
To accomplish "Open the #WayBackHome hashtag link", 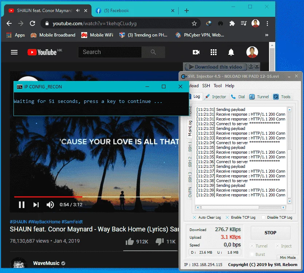I will click(44, 222).
